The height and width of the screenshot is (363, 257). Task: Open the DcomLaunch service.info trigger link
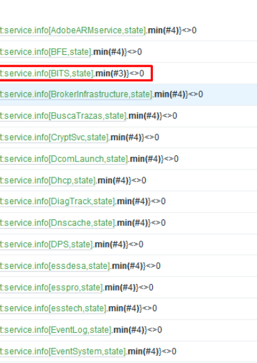[64, 159]
